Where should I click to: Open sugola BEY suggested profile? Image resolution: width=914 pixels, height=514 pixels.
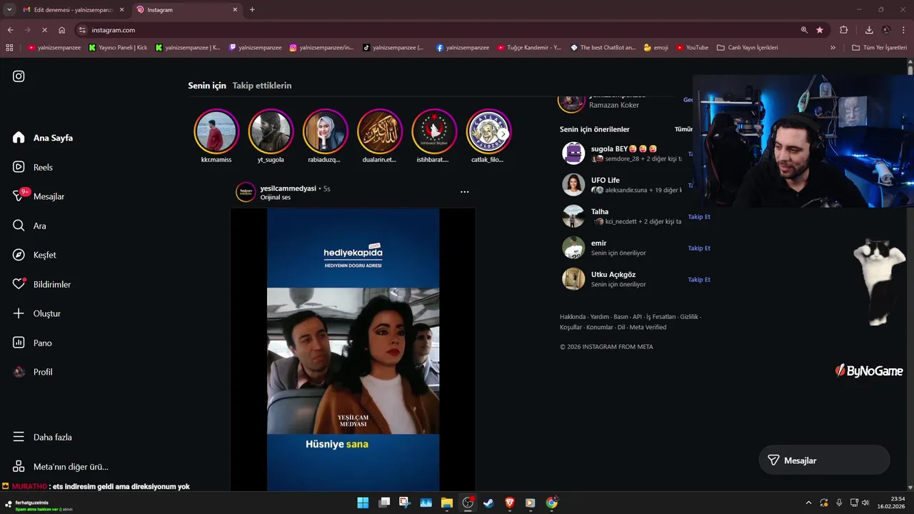point(624,149)
